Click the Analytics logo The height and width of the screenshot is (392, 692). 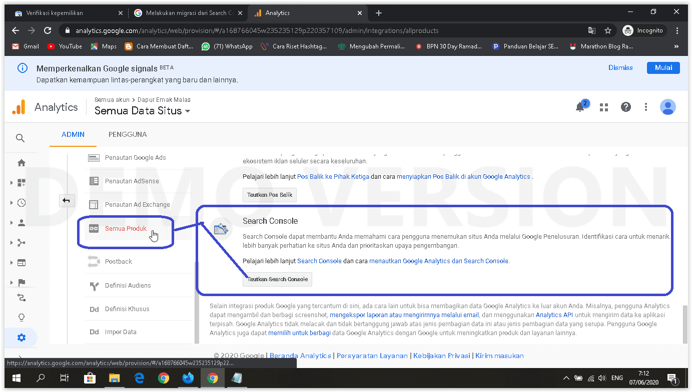(19, 107)
